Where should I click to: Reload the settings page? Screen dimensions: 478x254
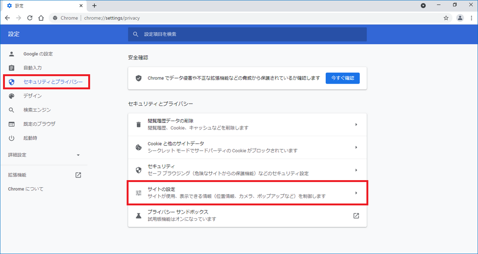click(x=30, y=18)
